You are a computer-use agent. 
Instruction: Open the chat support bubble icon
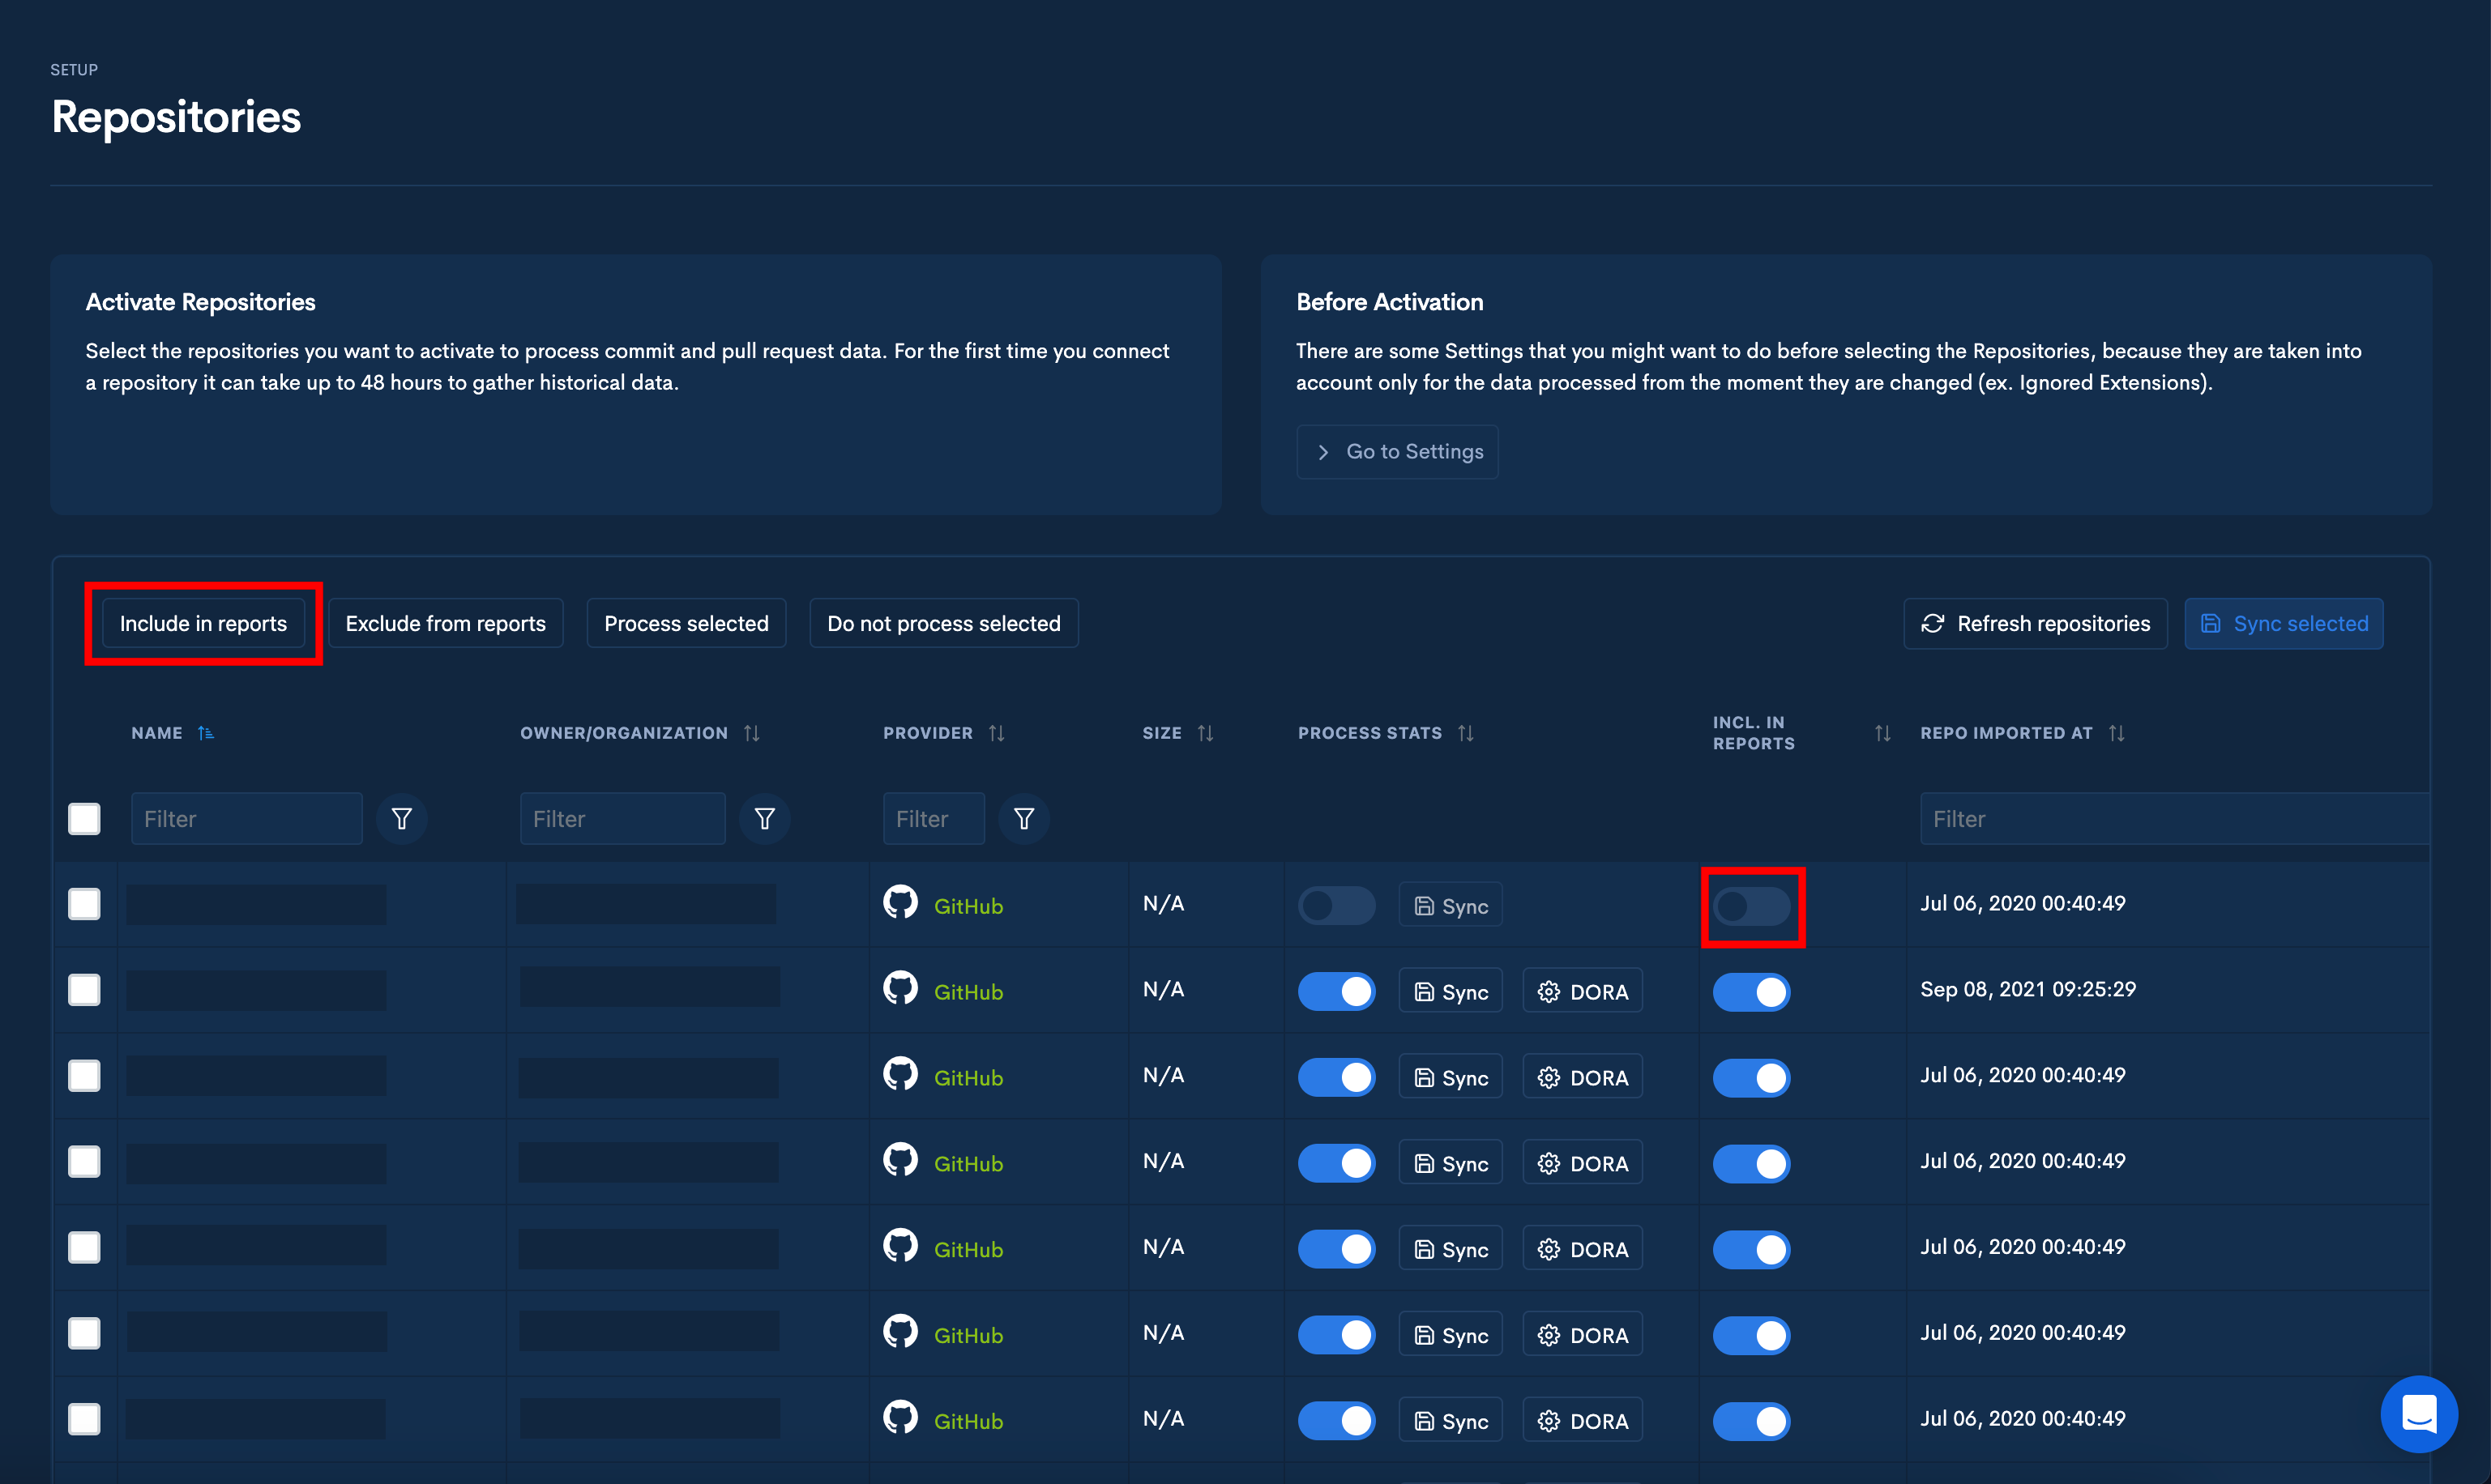point(2418,1413)
